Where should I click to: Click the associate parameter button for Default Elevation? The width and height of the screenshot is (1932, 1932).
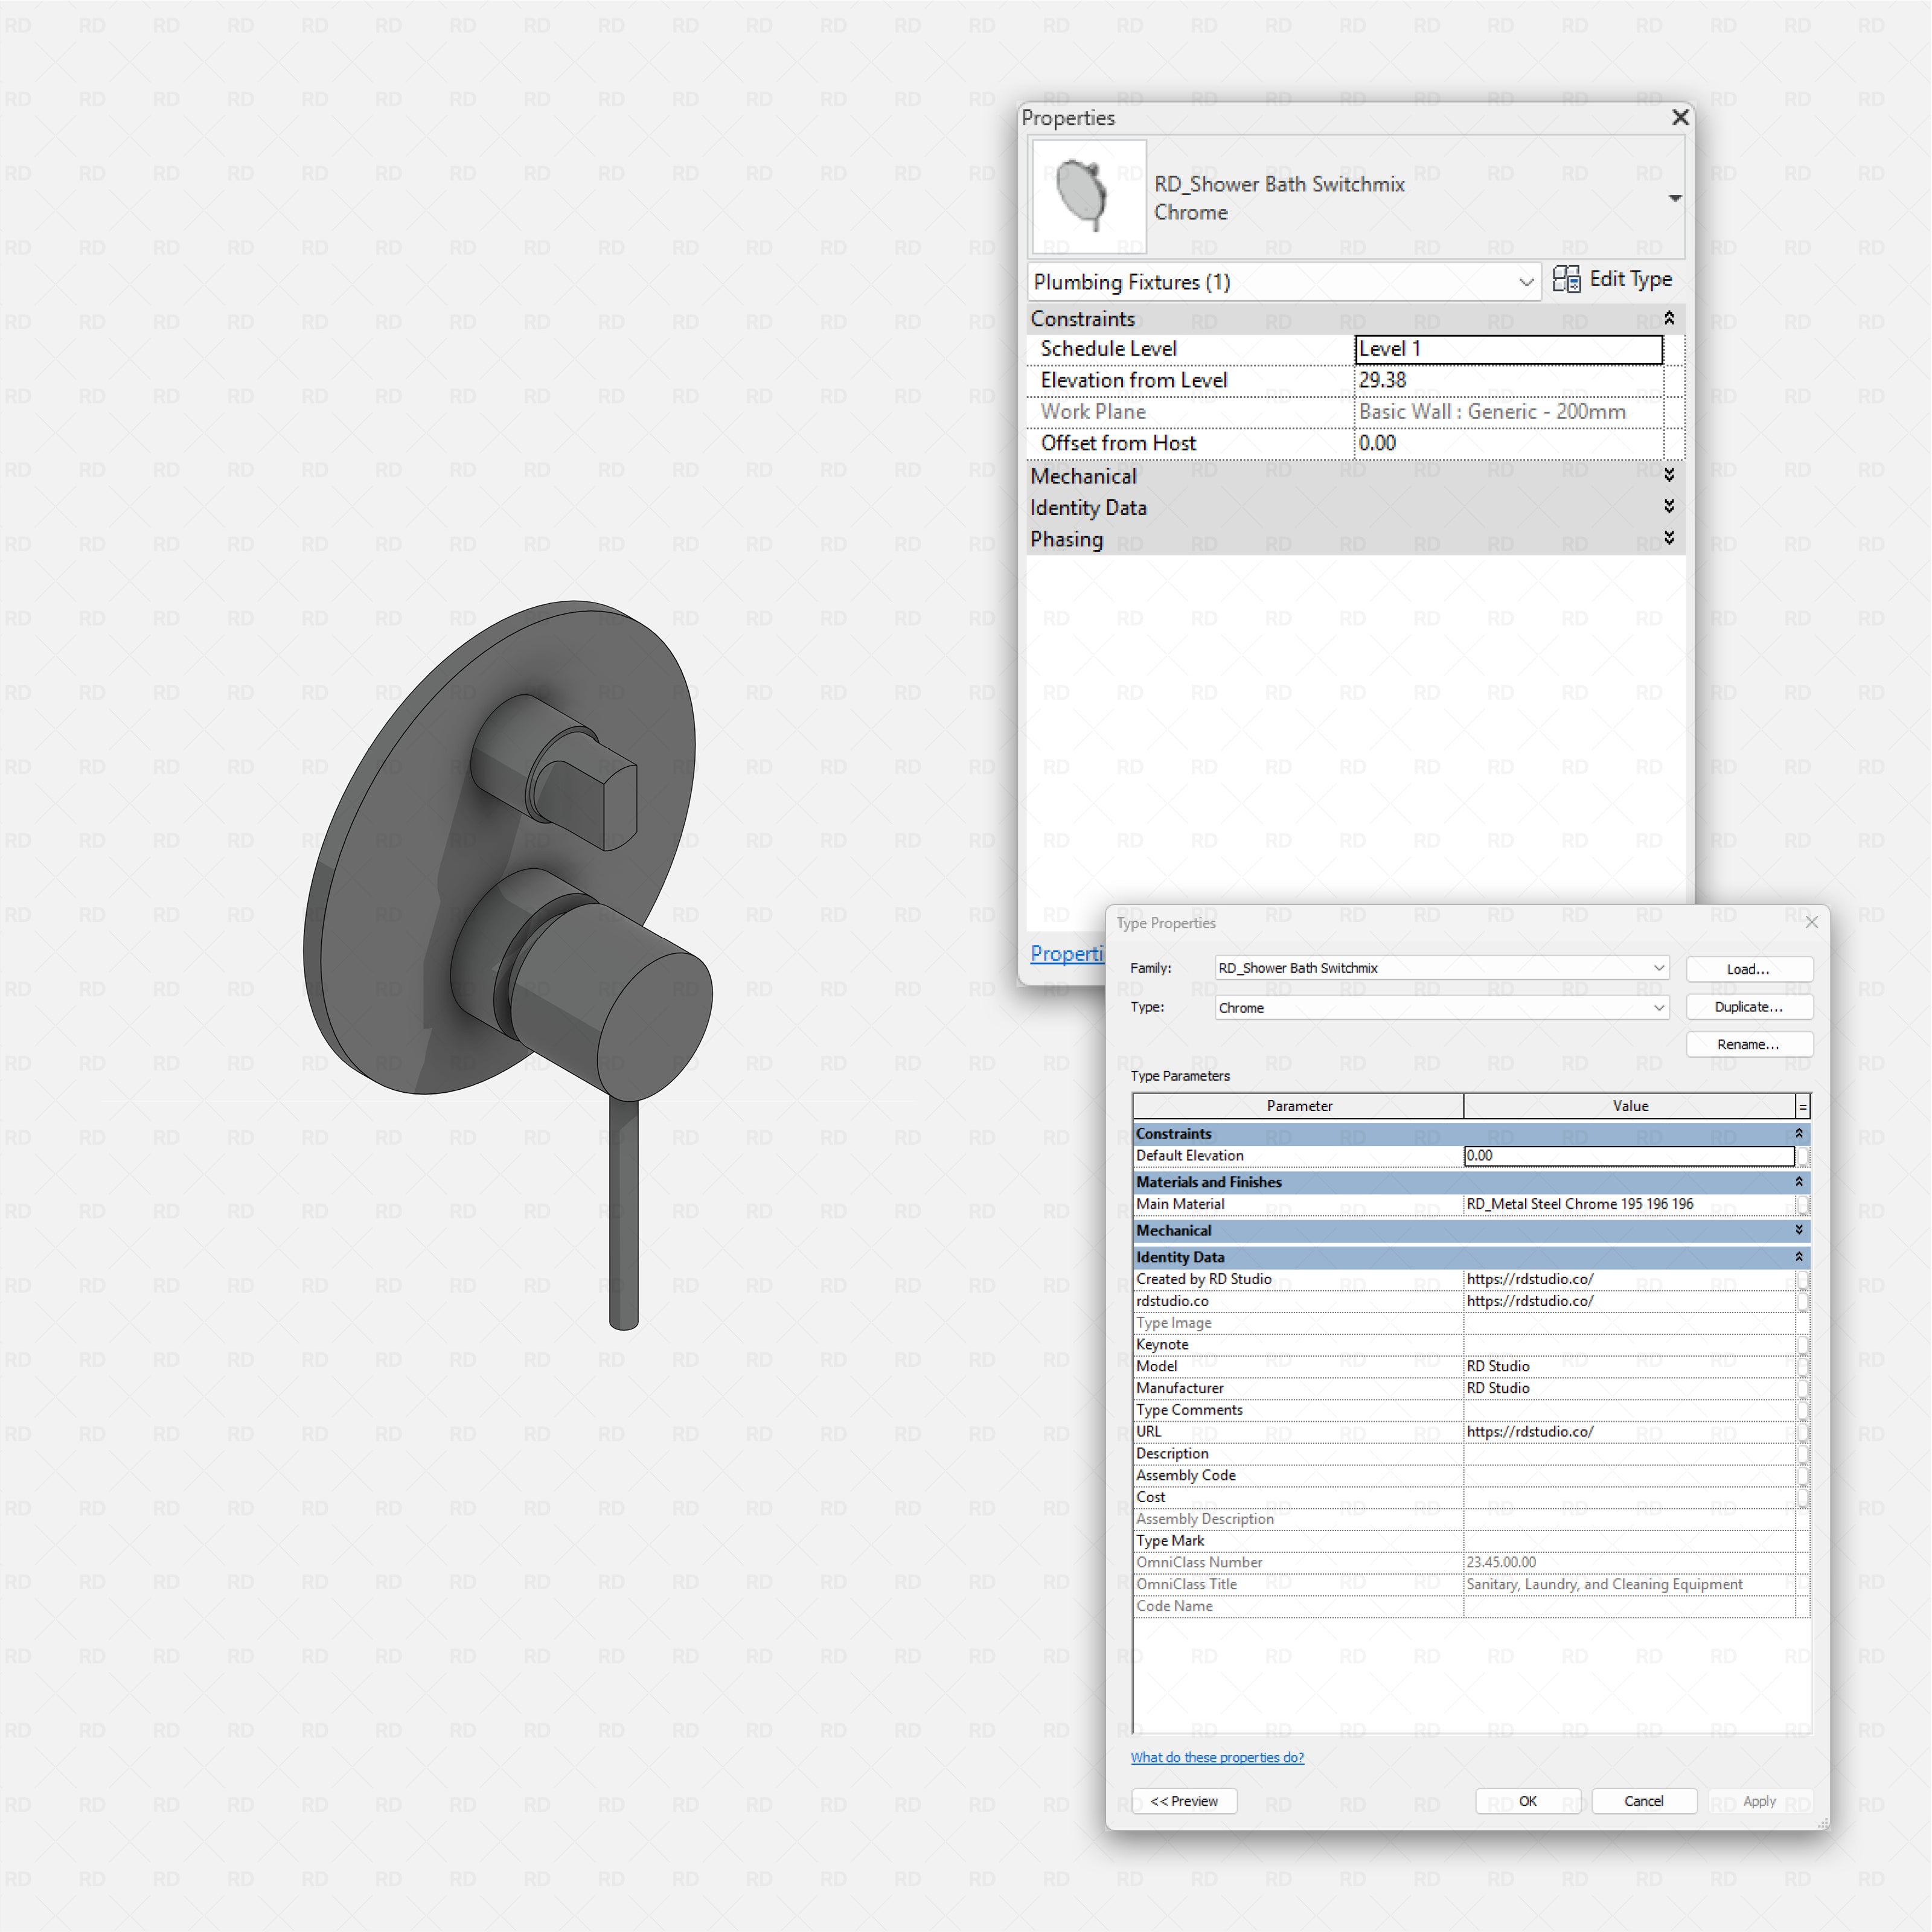(x=1803, y=1156)
